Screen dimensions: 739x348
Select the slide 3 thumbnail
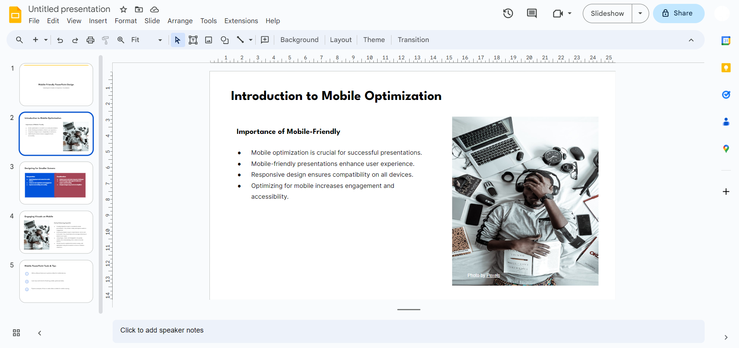pos(56,182)
